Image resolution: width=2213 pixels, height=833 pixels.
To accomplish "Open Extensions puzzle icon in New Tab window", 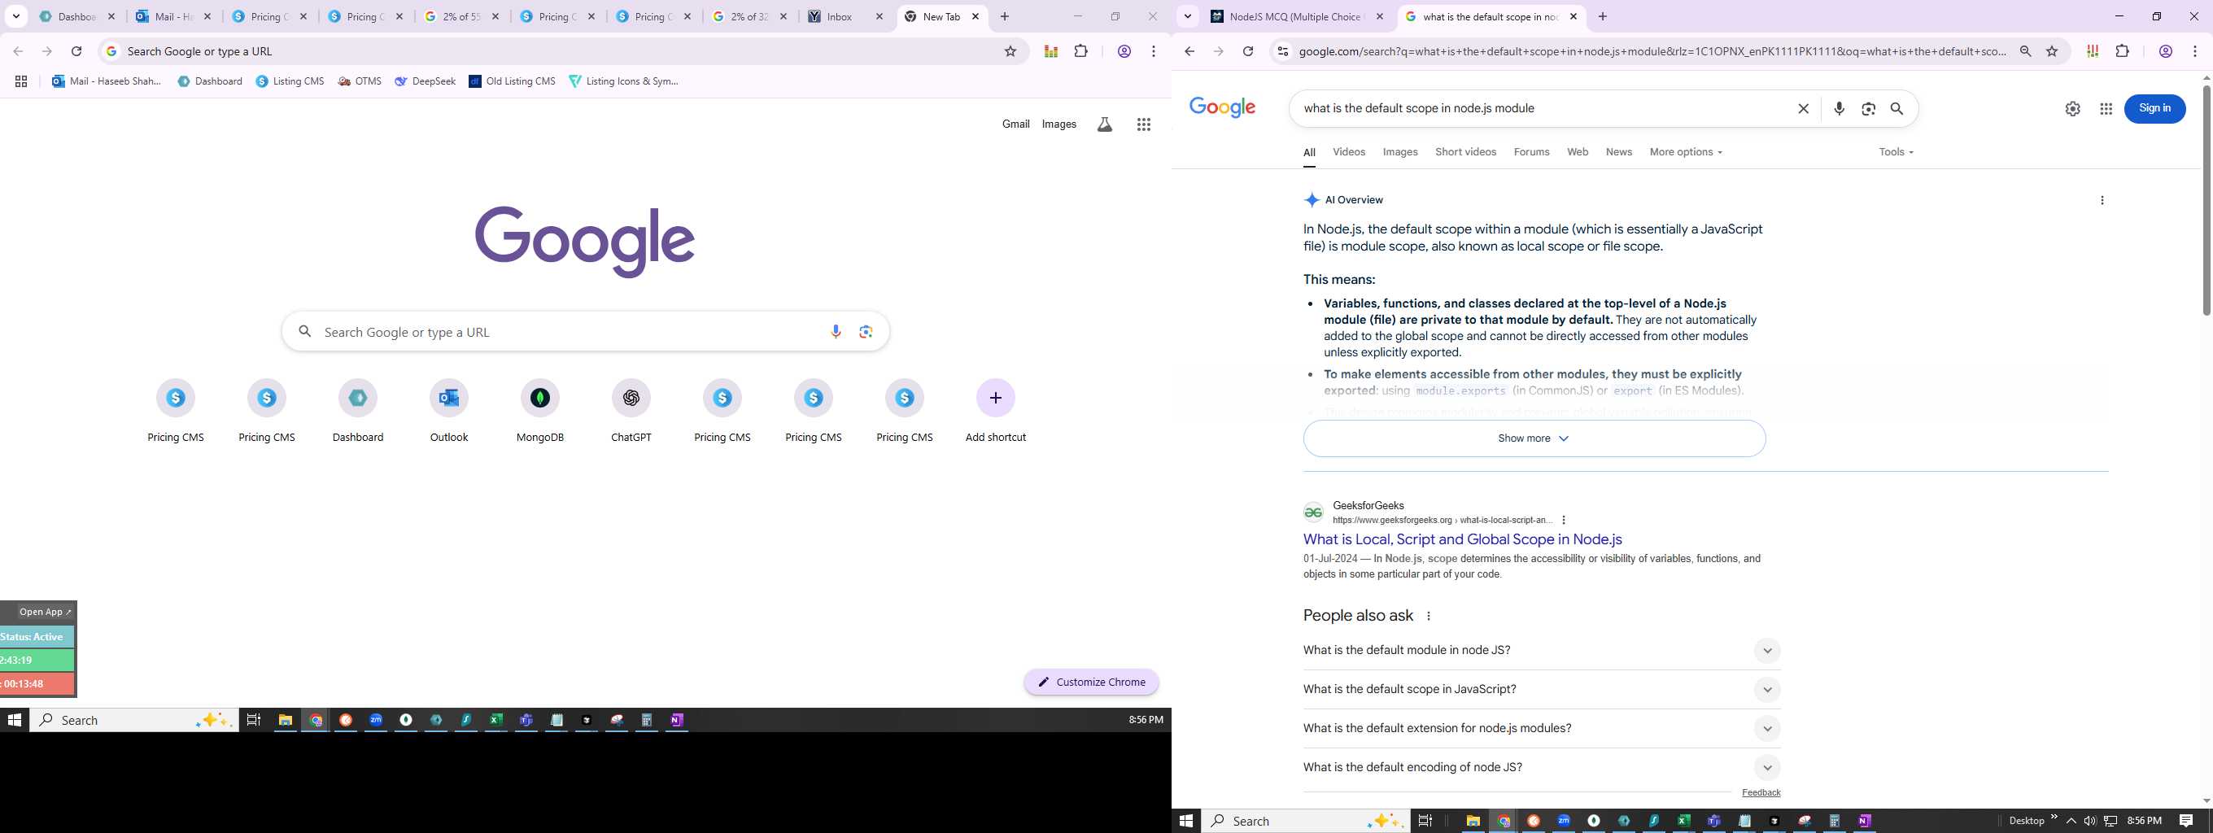I will [1081, 51].
